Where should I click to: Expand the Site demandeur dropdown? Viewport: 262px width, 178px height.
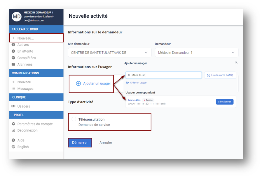tap(110, 53)
